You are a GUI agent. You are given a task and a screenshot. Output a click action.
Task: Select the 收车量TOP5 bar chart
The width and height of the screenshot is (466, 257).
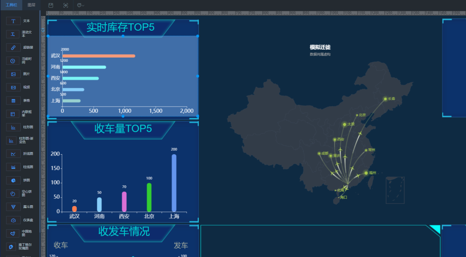coord(123,173)
